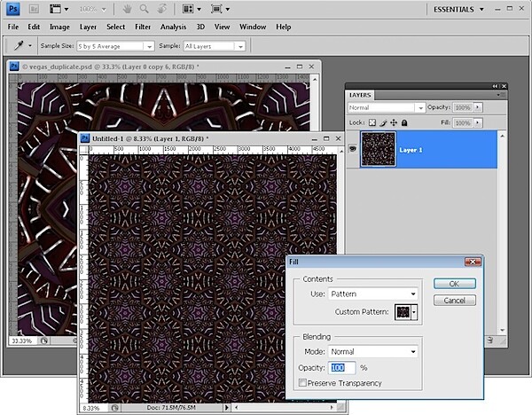Activate the Untitled-1 document title bar
The image size is (532, 415).
click(210, 138)
